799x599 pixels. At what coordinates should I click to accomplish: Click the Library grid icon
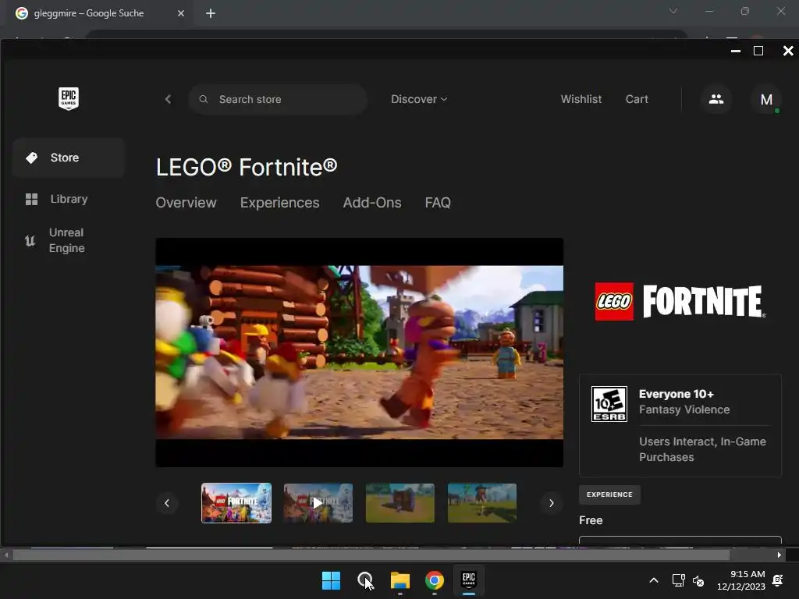coord(31,199)
